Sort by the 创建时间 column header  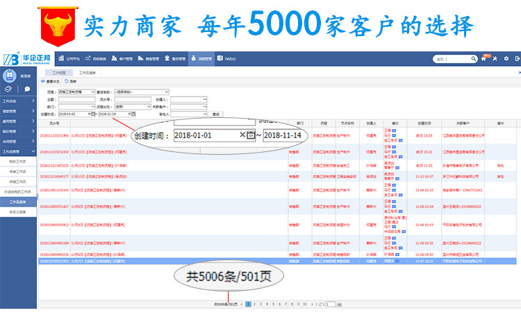click(424, 123)
